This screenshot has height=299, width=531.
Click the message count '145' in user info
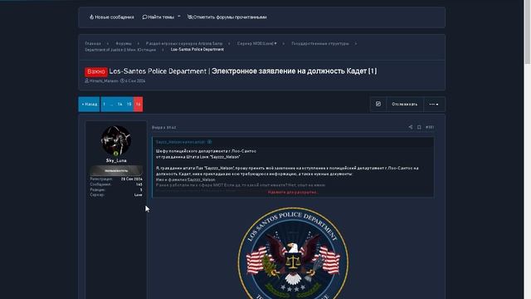coord(139,184)
